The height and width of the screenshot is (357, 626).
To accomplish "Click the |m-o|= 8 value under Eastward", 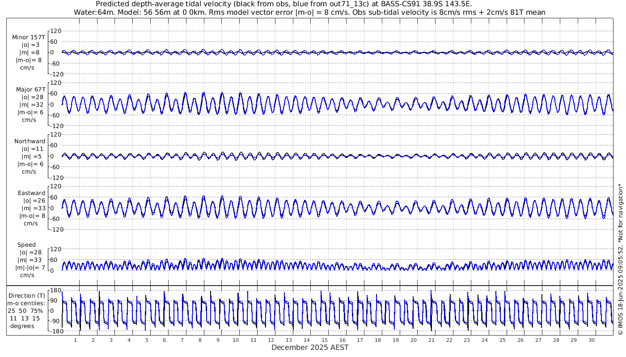I will coord(32,216).
